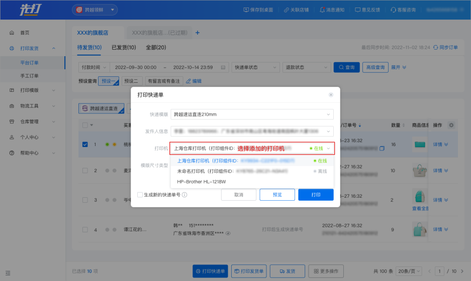
Task: Open the 快递模版 dropdown
Action: pyautogui.click(x=251, y=114)
